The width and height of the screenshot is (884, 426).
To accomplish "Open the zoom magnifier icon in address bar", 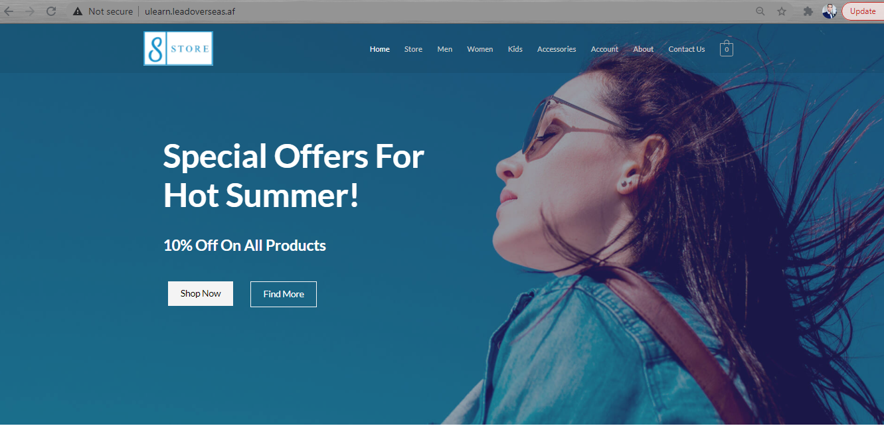I will click(760, 11).
